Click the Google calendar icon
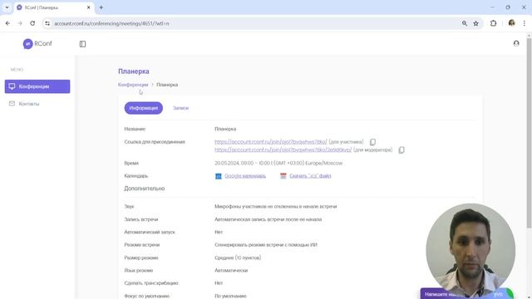532x299 pixels. point(218,176)
